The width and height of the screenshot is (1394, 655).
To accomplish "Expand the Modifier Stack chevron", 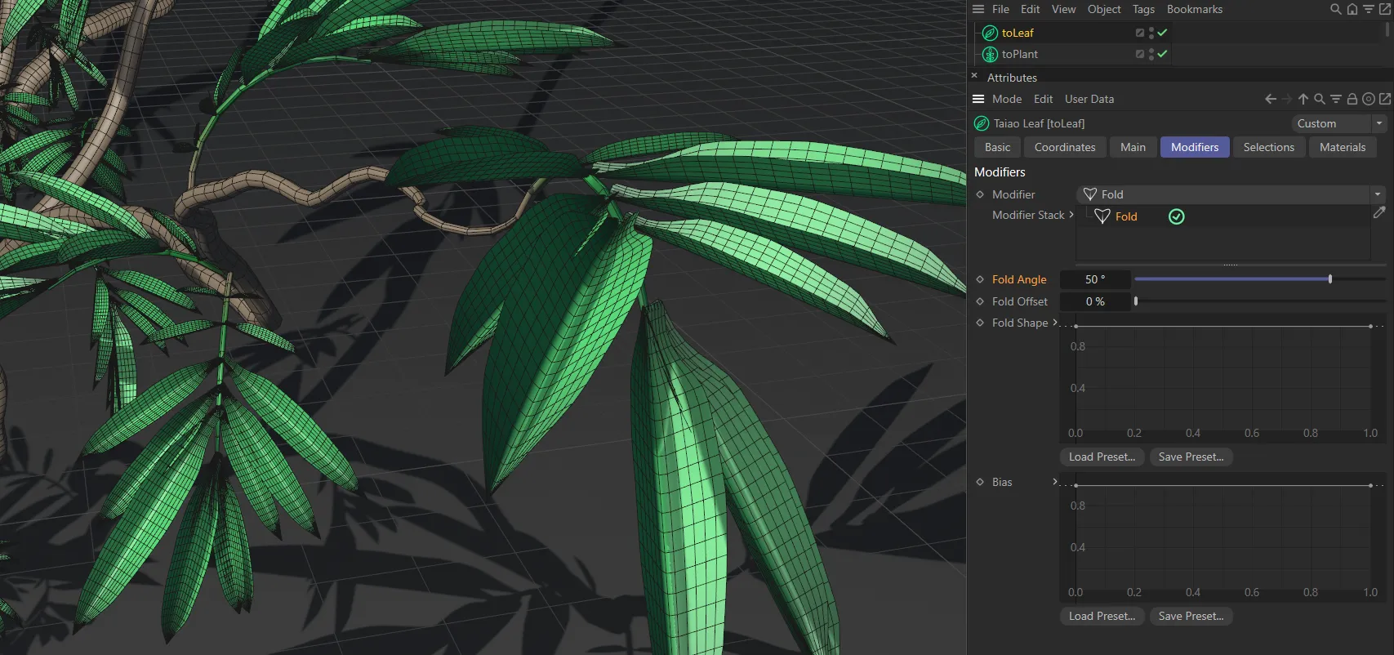I will click(1071, 215).
